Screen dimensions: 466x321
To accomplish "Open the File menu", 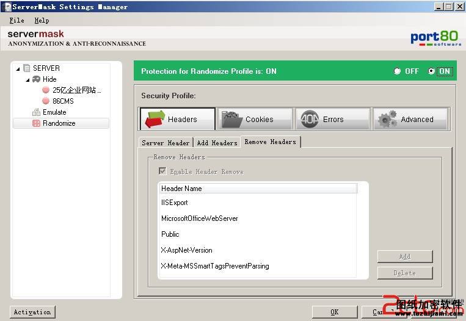I will click(16, 21).
